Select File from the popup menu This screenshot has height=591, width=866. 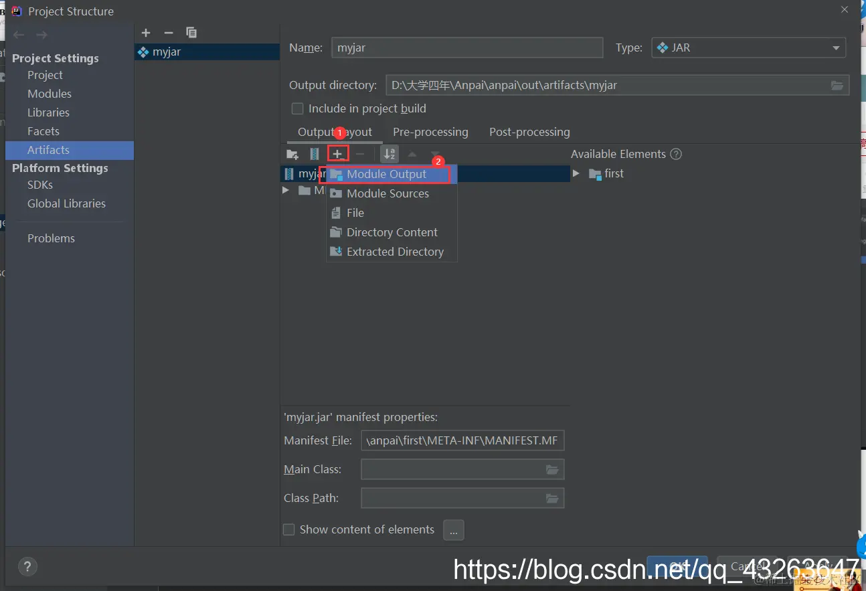(x=392, y=213)
